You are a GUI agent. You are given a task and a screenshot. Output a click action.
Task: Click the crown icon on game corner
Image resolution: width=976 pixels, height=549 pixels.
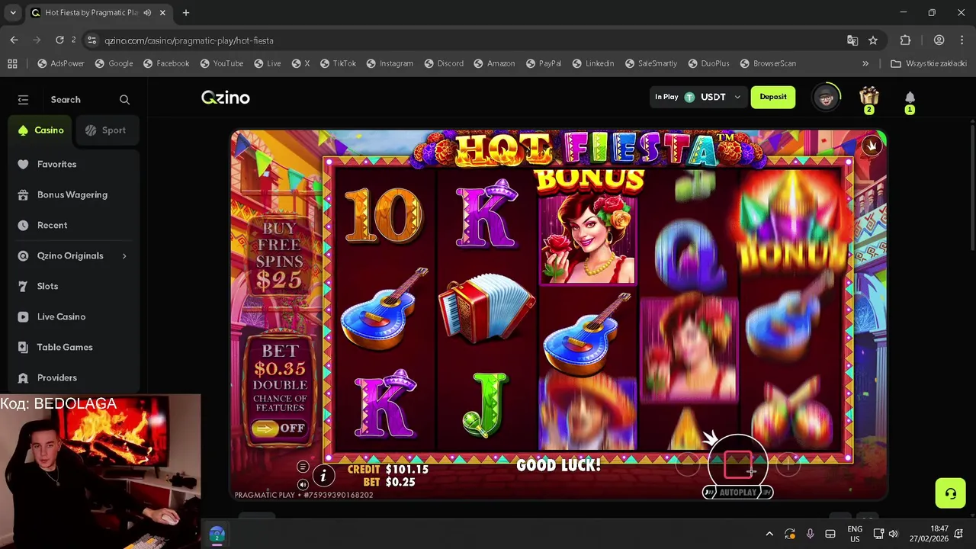pyautogui.click(x=872, y=145)
